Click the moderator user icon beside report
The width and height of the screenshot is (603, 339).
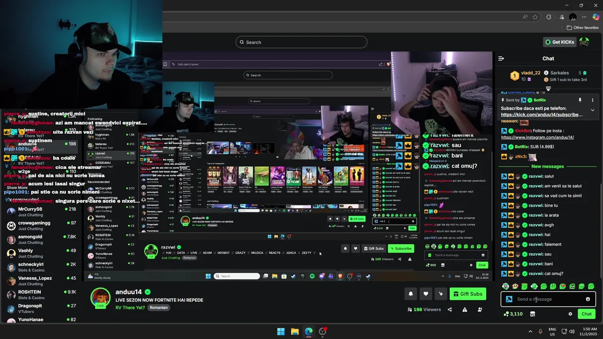(x=480, y=309)
